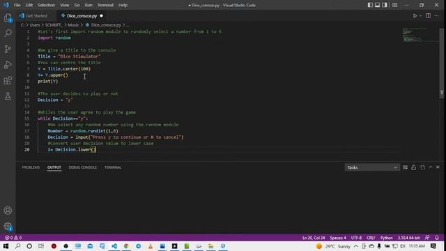
Task: Toggle output scroll lock icon
Action: (413, 167)
